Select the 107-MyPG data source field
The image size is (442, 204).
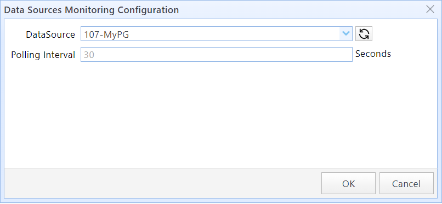(x=216, y=34)
